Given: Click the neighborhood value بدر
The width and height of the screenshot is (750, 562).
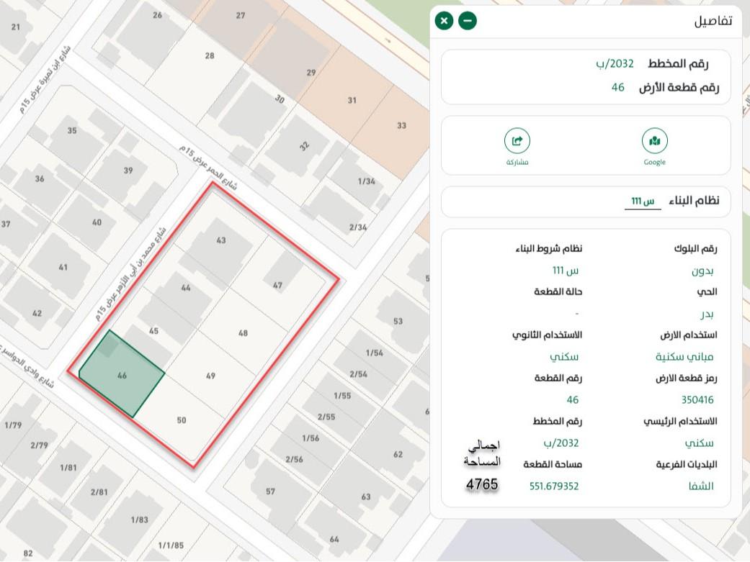Looking at the screenshot, I should point(707,314).
